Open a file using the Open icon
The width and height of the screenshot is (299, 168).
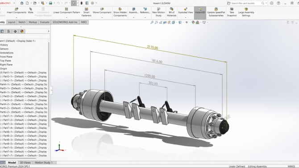pos(35,3)
